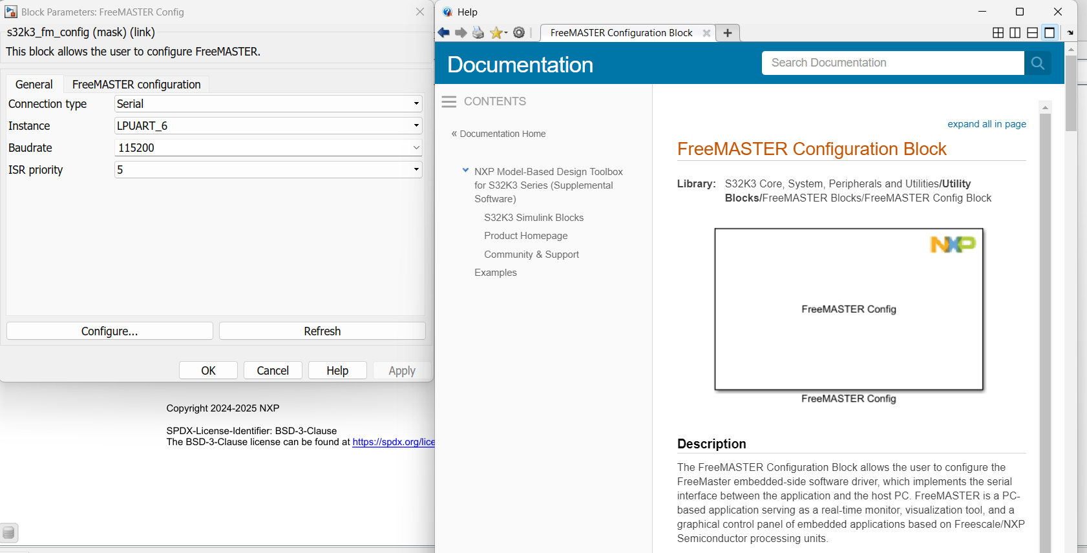This screenshot has width=1087, height=553.
Task: Open S32K3 Simulink Blocks contents entry
Action: click(x=534, y=218)
